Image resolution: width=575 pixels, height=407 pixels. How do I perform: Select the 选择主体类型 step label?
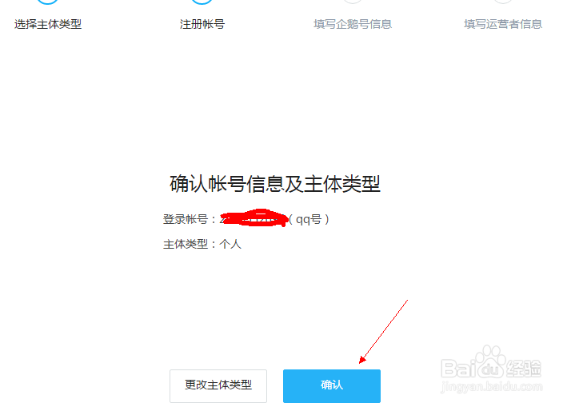(x=48, y=24)
